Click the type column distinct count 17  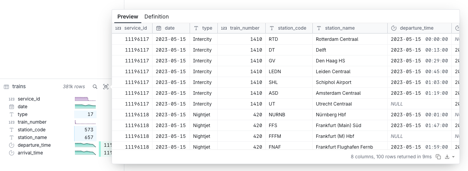pyautogui.click(x=85, y=114)
